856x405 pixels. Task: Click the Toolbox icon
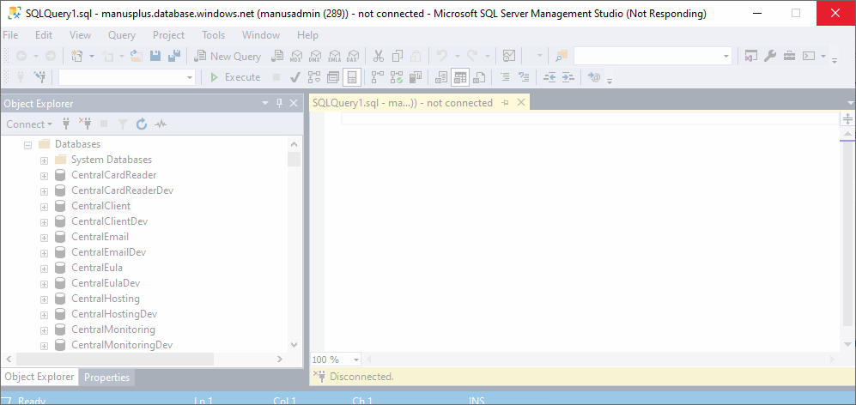[789, 56]
